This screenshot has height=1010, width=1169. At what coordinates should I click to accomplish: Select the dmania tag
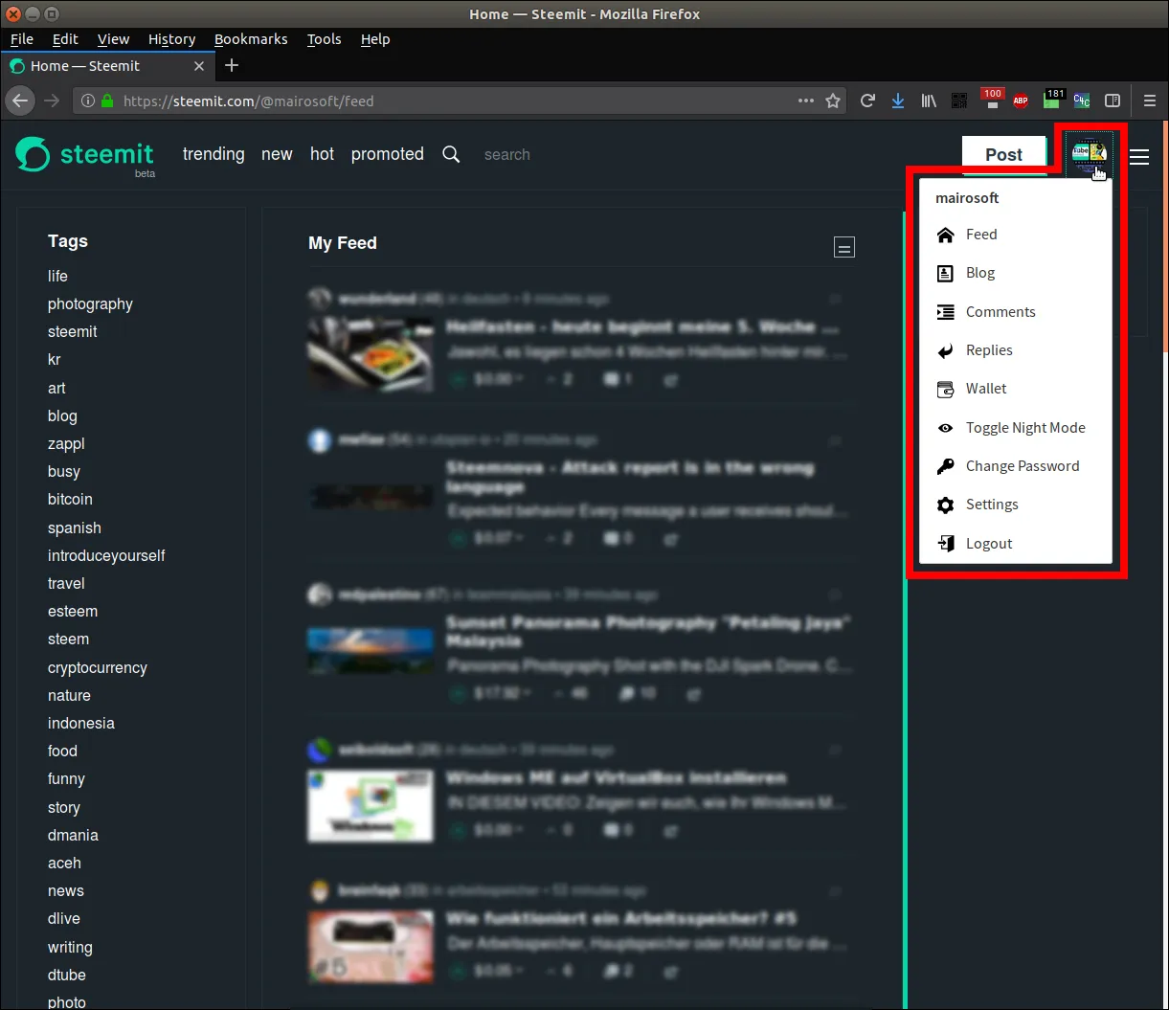pos(73,836)
